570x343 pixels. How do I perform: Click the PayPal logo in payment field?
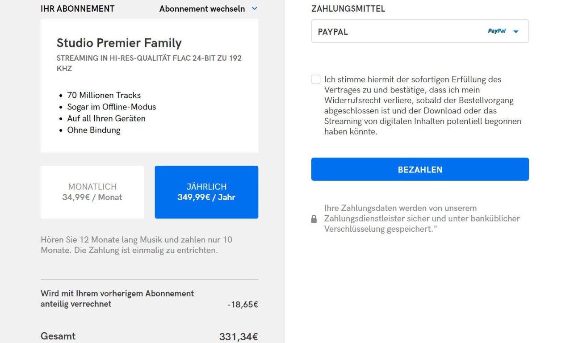497,31
